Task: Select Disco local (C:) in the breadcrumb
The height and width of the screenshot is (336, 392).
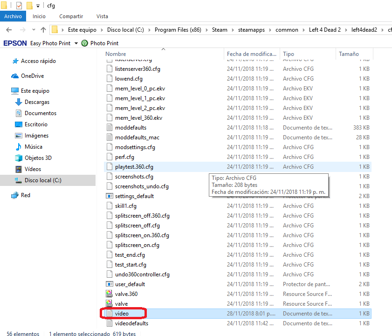Action: [125, 30]
